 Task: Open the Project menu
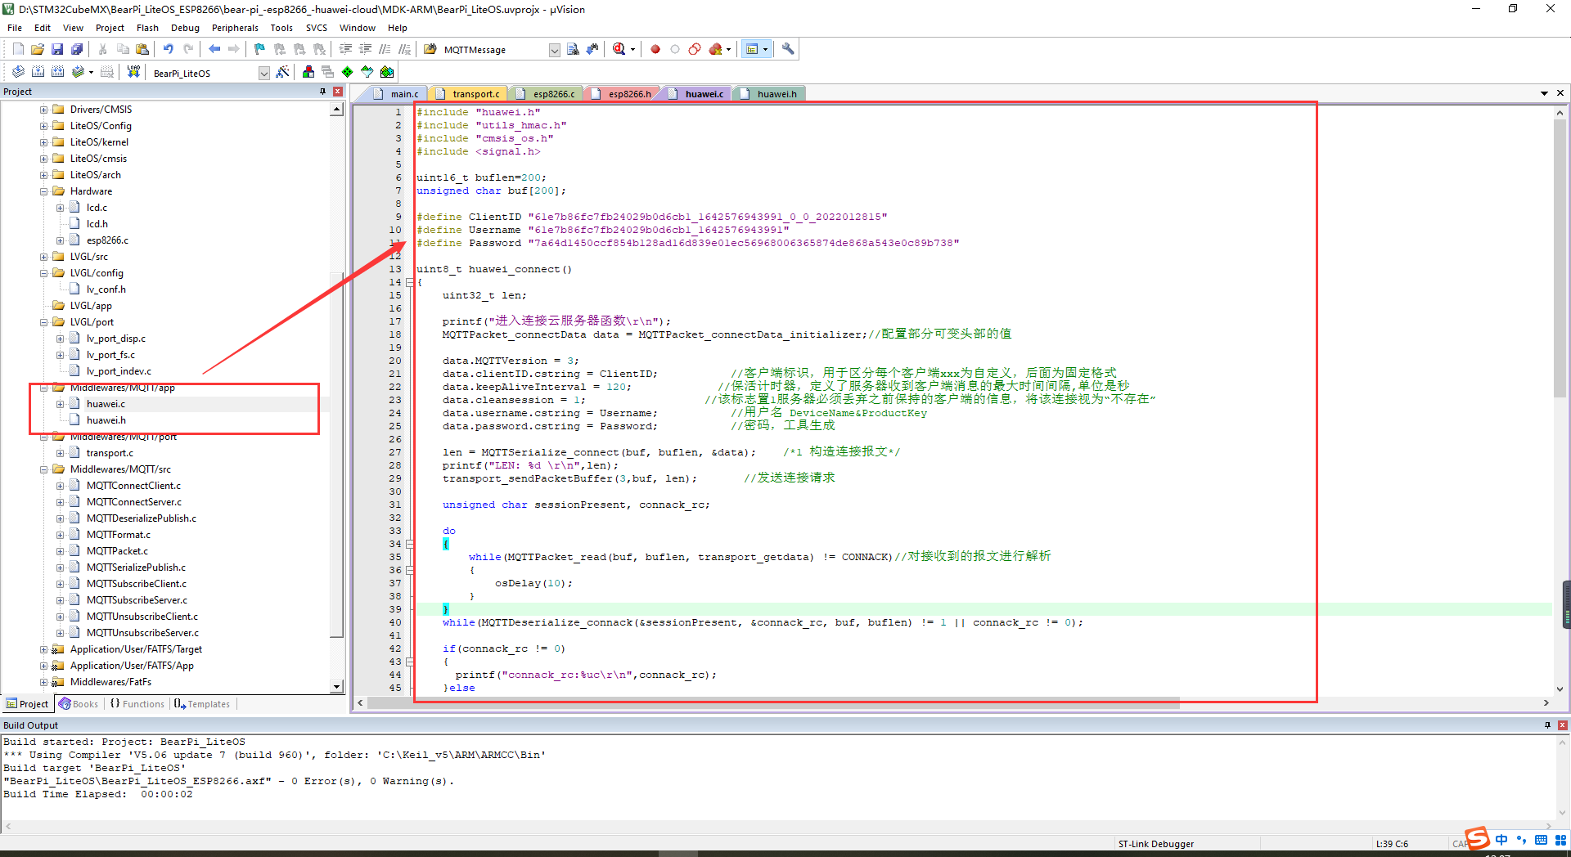[x=110, y=28]
